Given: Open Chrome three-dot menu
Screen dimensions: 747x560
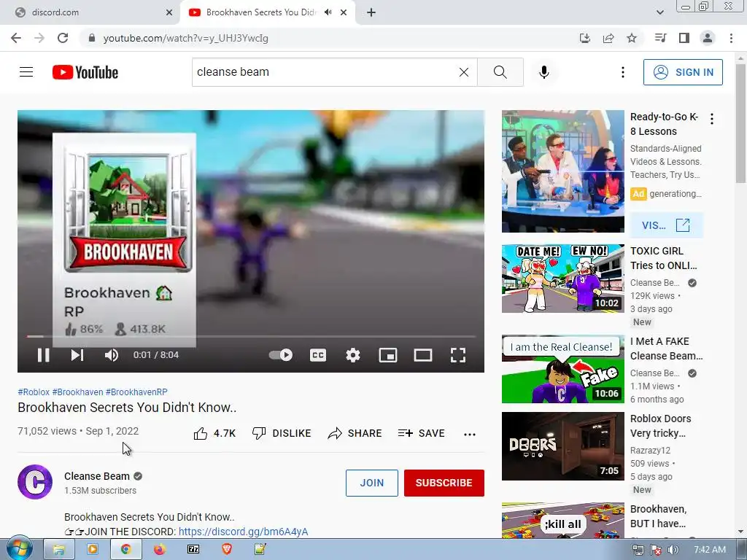Looking at the screenshot, I should 731,38.
